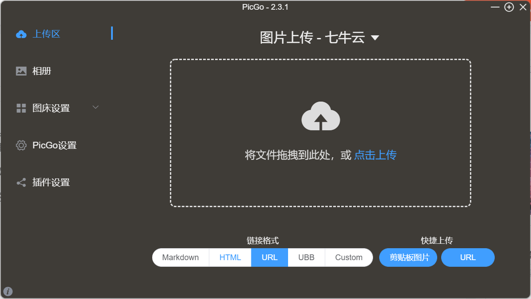The image size is (531, 299).
Task: Select the URL link format option
Action: pyautogui.click(x=269, y=257)
